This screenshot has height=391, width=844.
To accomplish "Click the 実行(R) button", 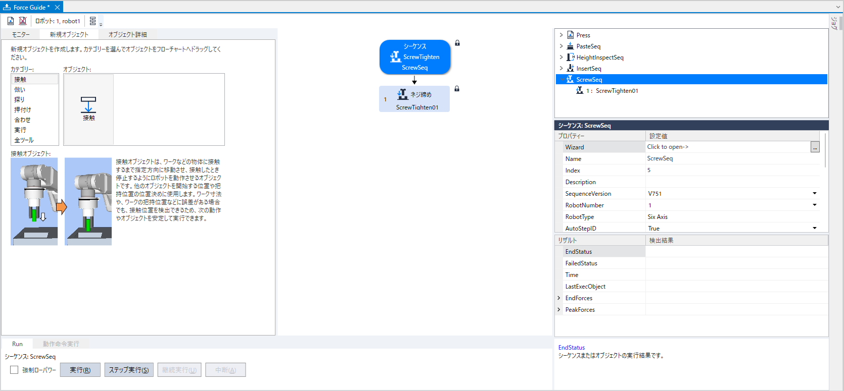I will tap(80, 370).
